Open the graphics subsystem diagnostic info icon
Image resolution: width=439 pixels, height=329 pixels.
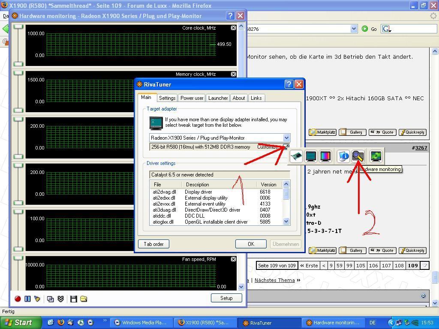(x=343, y=156)
